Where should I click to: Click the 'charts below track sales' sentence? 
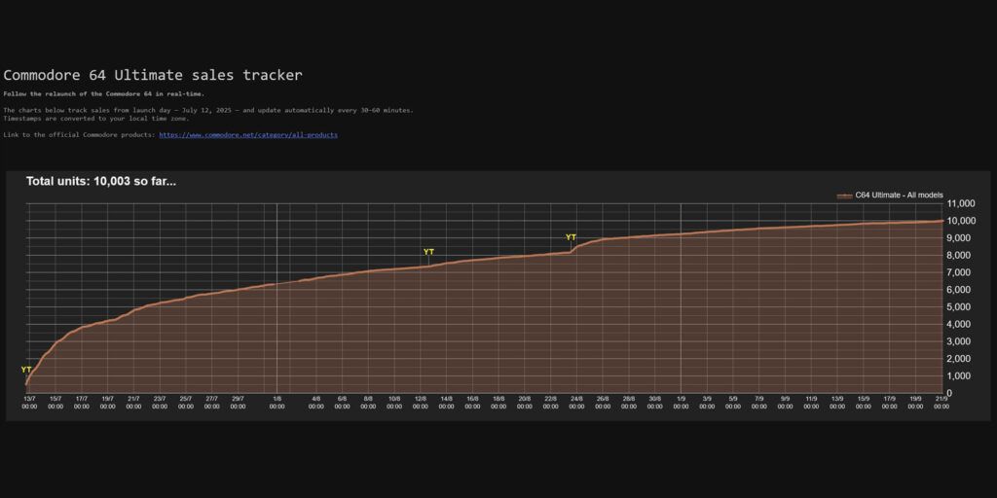click(x=208, y=110)
